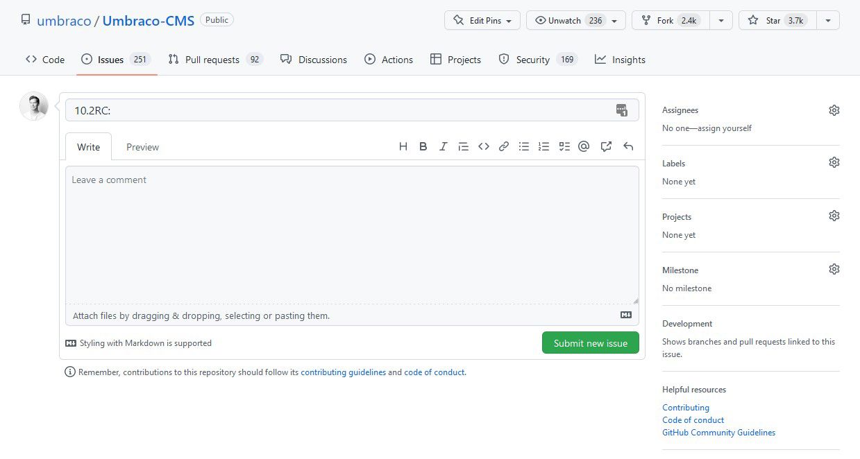The image size is (860, 459).
Task: Click the repository book icon
Action: (26, 20)
